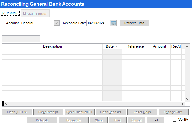192x125 pixels.
Task: Expand the Account dropdown
Action: 56,23
